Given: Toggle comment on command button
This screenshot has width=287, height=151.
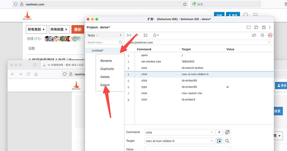Looking at the screenshot, I should 219,132.
